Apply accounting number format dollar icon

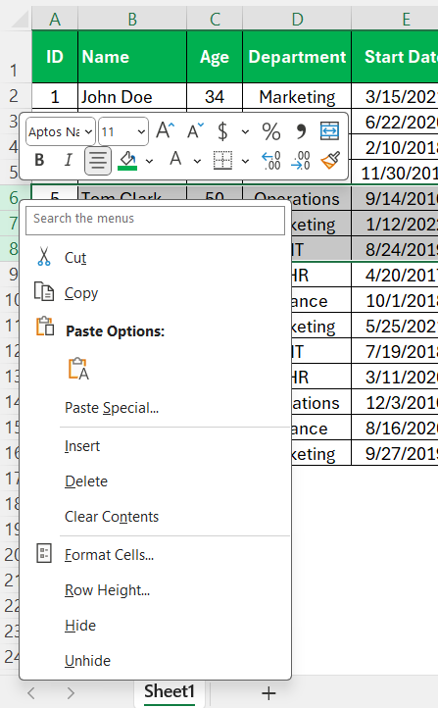pyautogui.click(x=222, y=131)
